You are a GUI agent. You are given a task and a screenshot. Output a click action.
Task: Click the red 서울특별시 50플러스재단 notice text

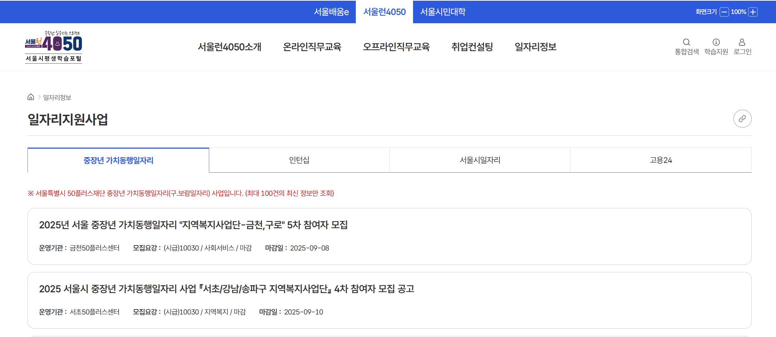[x=181, y=193]
